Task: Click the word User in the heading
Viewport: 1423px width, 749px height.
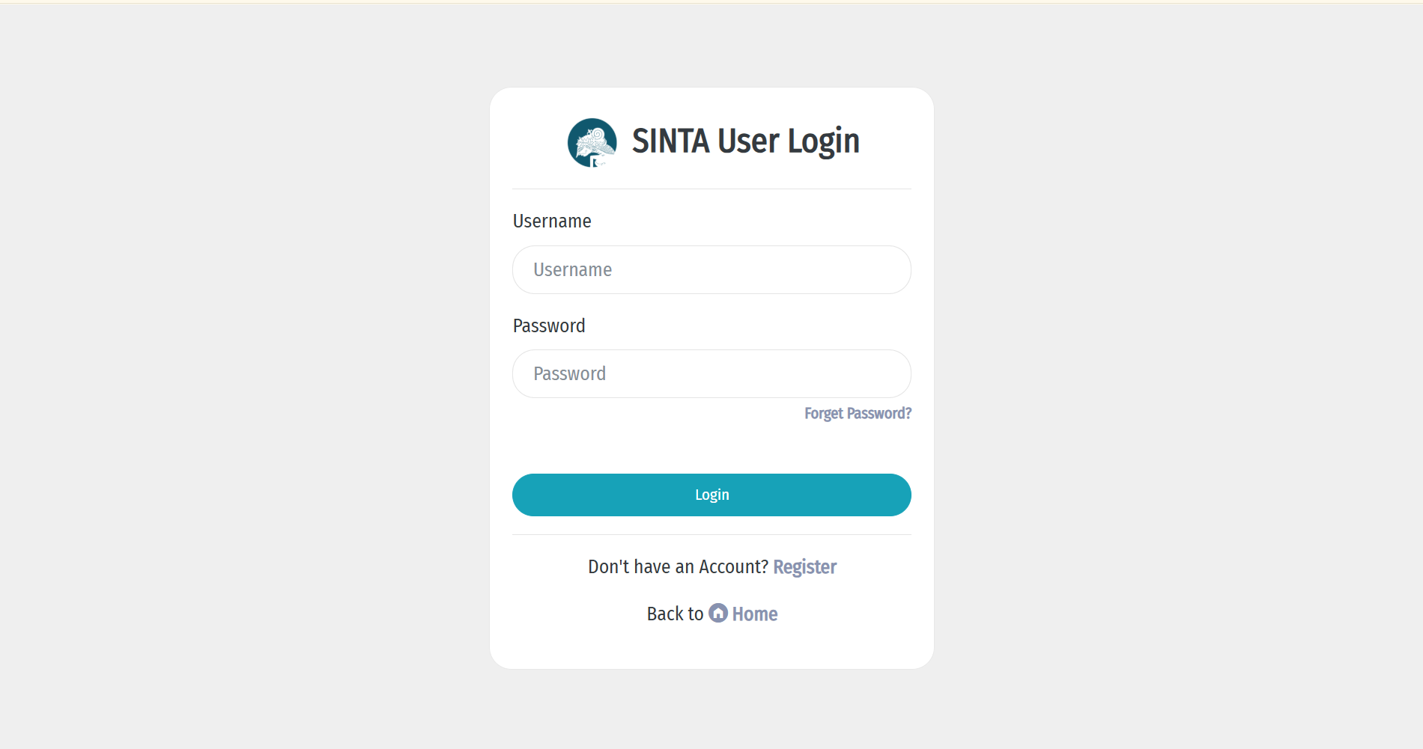Action: tap(748, 141)
